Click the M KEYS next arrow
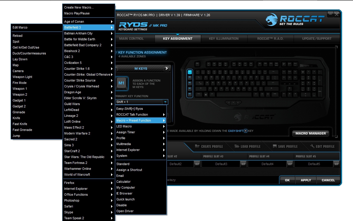This screenshot has width=353, height=221. tap(166, 68)
